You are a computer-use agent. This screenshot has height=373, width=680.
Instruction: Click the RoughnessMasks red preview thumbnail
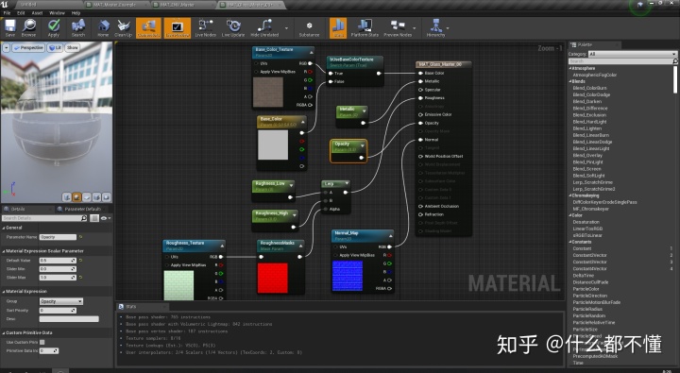272,278
